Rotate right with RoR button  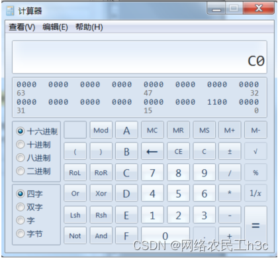pyautogui.click(x=101, y=172)
